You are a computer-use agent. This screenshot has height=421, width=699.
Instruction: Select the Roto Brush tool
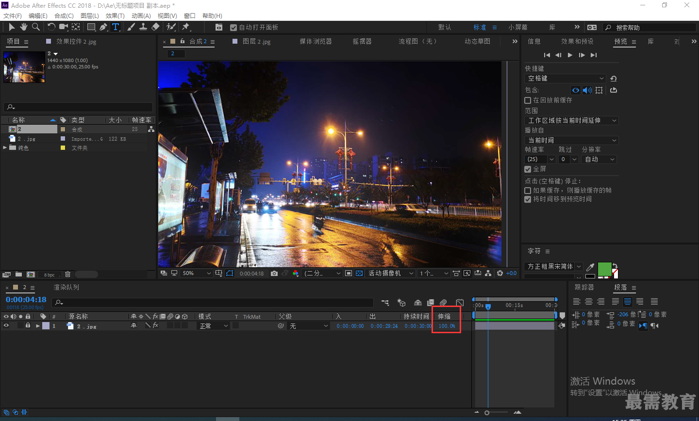[171, 27]
